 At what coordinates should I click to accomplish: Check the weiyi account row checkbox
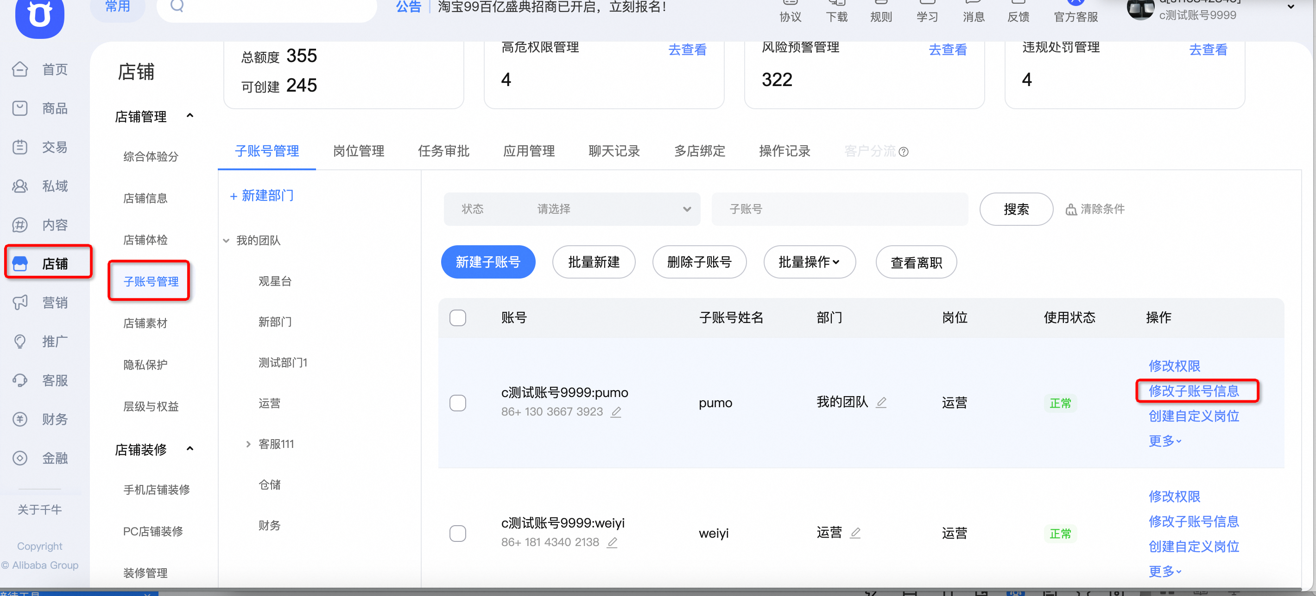(458, 533)
